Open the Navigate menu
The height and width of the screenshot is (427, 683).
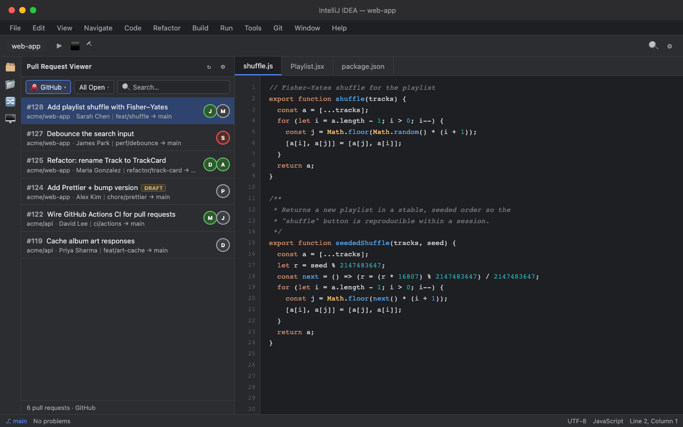point(98,28)
